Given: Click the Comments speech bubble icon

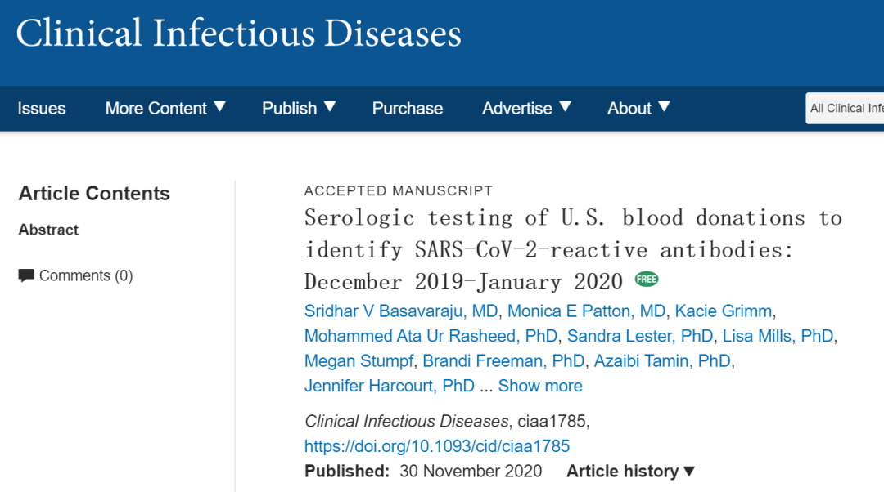Looking at the screenshot, I should [x=26, y=275].
